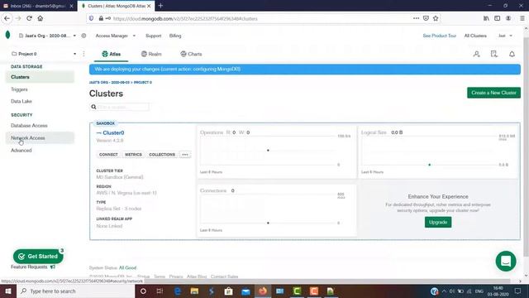Click Windows taskbar search box
Image resolution: width=529 pixels, height=298 pixels.
[x=75, y=291]
